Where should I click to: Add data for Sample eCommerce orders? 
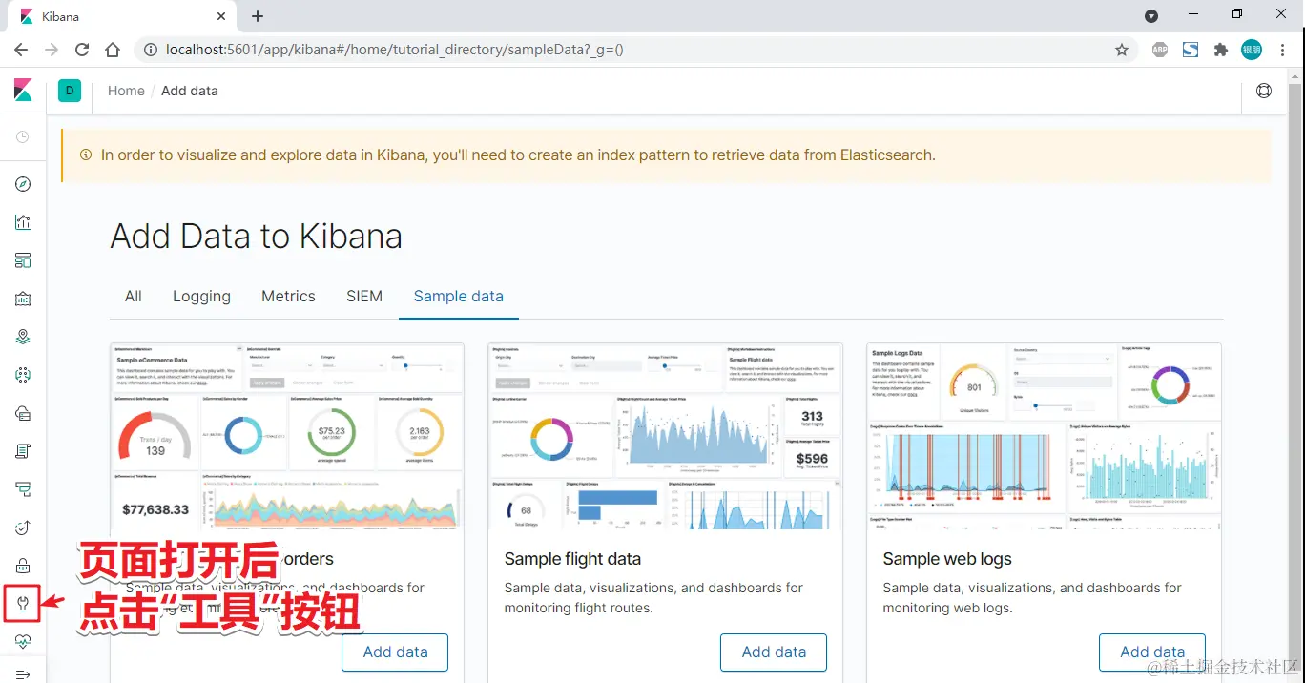(x=395, y=652)
